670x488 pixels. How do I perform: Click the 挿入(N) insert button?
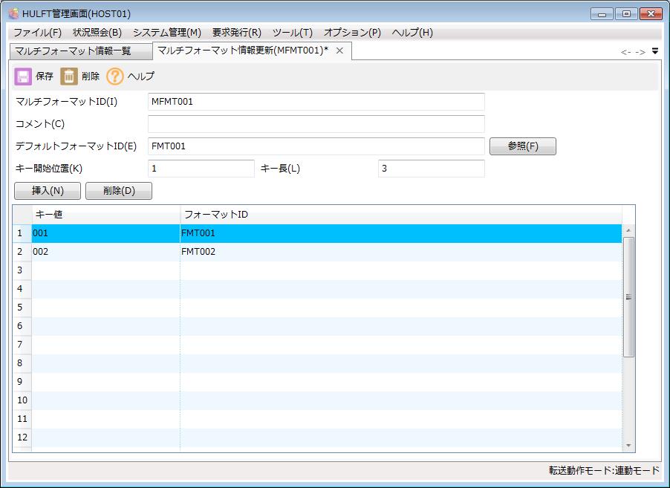[48, 191]
